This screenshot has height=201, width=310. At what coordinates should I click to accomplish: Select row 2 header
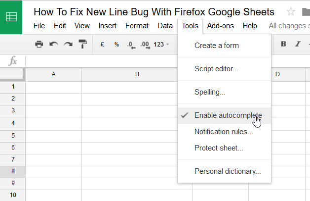pyautogui.click(x=13, y=99)
